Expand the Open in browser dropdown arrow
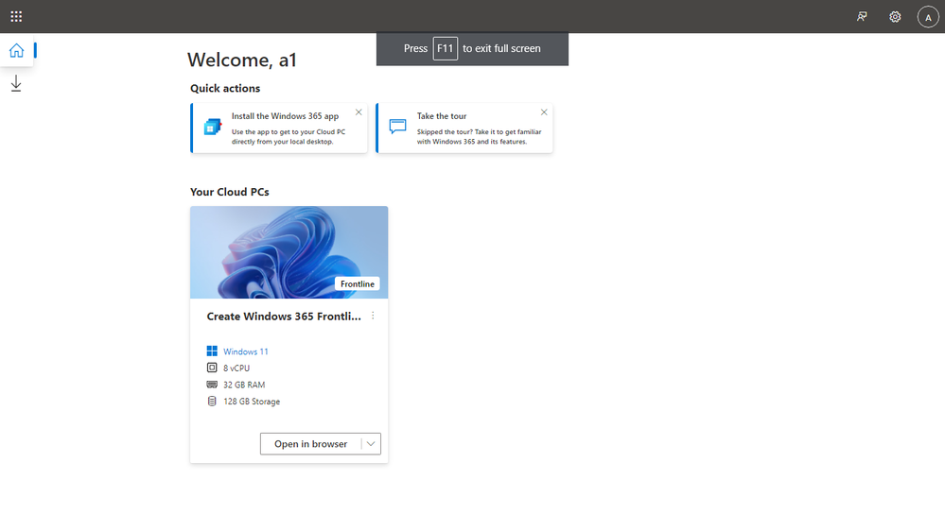Viewport: 945px width, 531px height. [371, 444]
